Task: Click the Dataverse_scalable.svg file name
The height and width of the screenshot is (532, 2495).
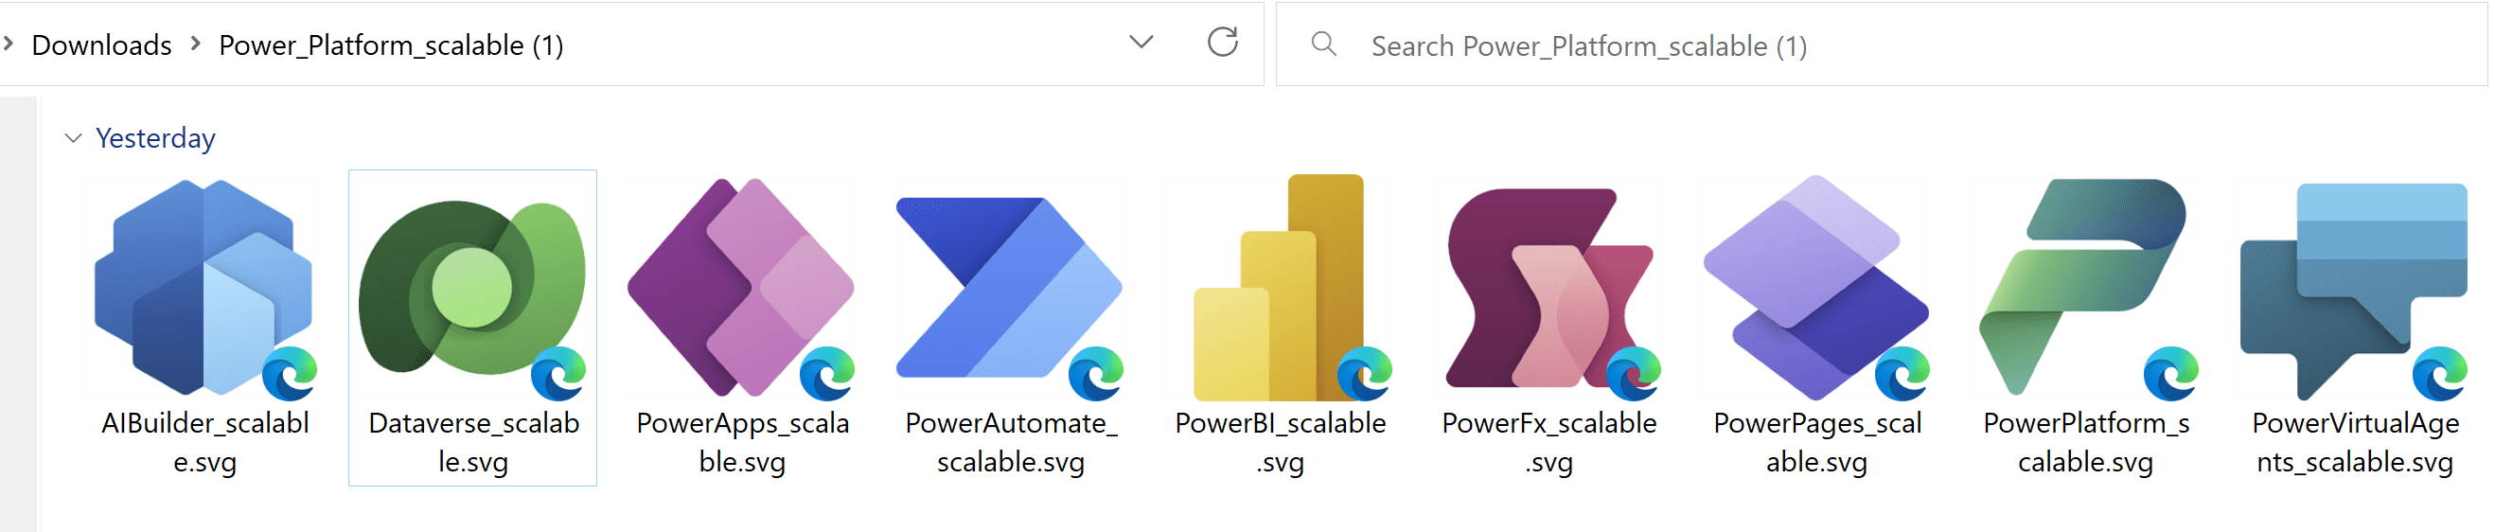Action: 472,442
